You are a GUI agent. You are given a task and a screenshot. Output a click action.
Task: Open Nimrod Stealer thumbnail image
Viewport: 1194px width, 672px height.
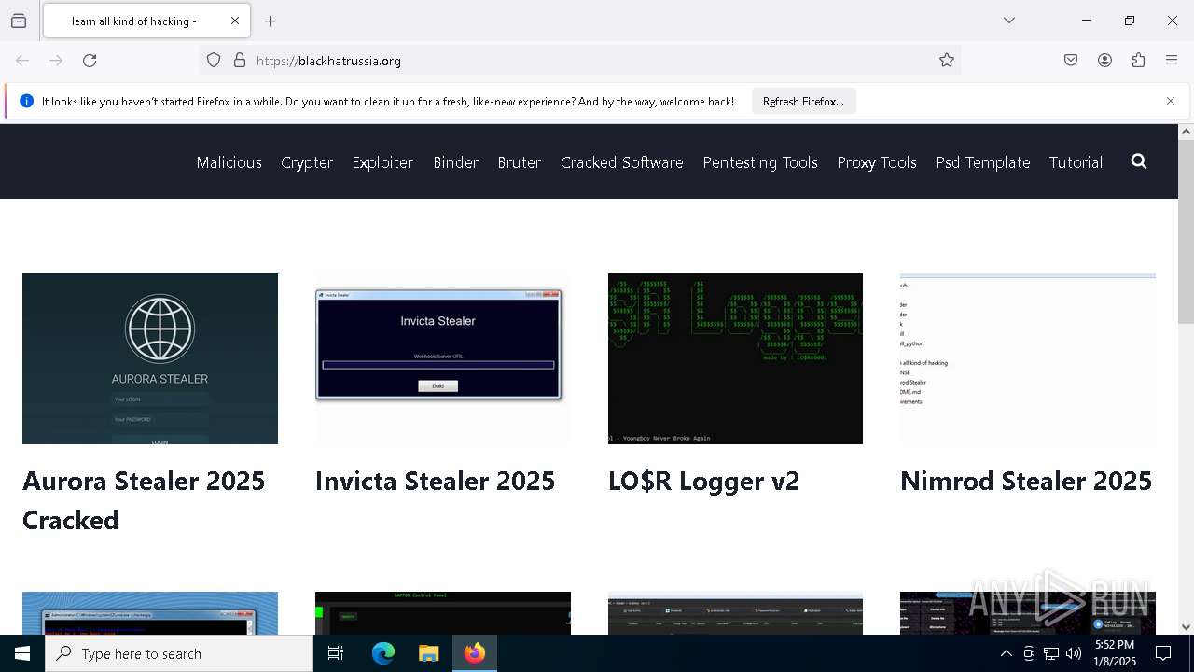coord(1028,358)
